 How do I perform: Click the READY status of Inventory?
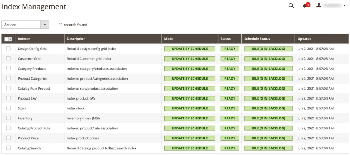(x=230, y=118)
